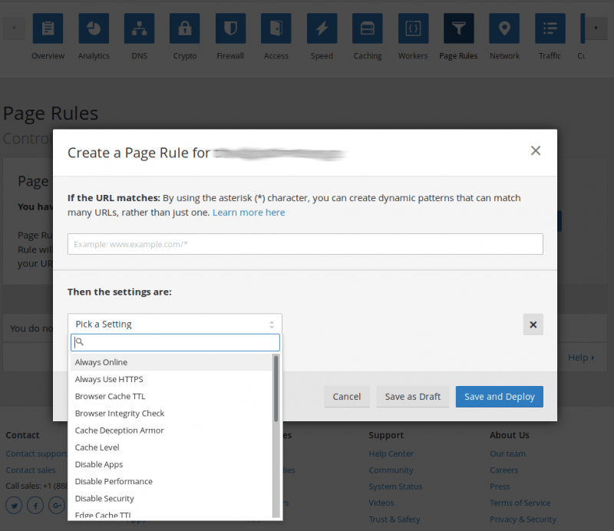Open the Traffic list icon
The height and width of the screenshot is (531, 614).
[x=550, y=28]
